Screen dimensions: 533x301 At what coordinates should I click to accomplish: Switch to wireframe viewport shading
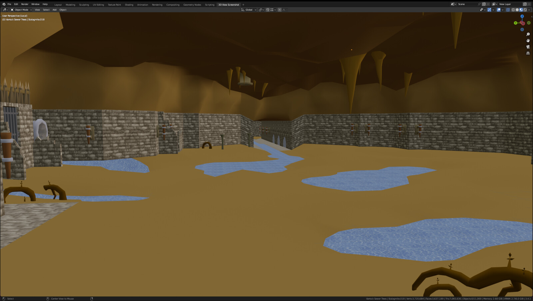[x=513, y=10]
